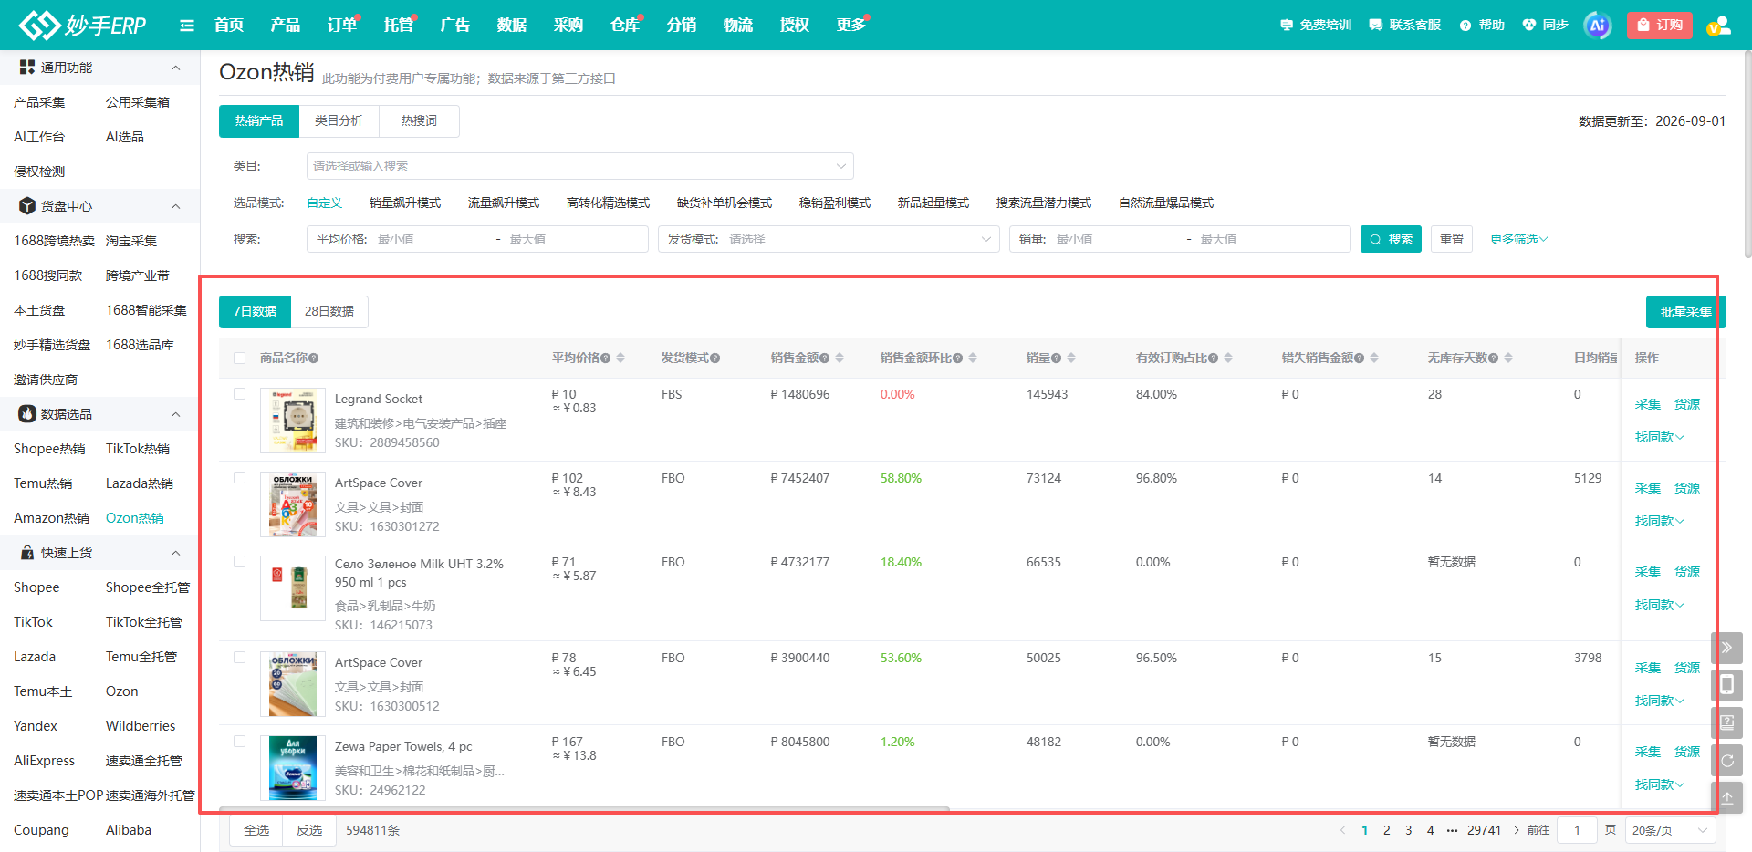Sort by 销量 column arrows
The image size is (1752, 852).
point(1071,358)
